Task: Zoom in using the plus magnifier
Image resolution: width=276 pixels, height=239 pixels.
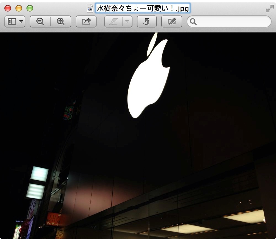Action: coord(61,21)
